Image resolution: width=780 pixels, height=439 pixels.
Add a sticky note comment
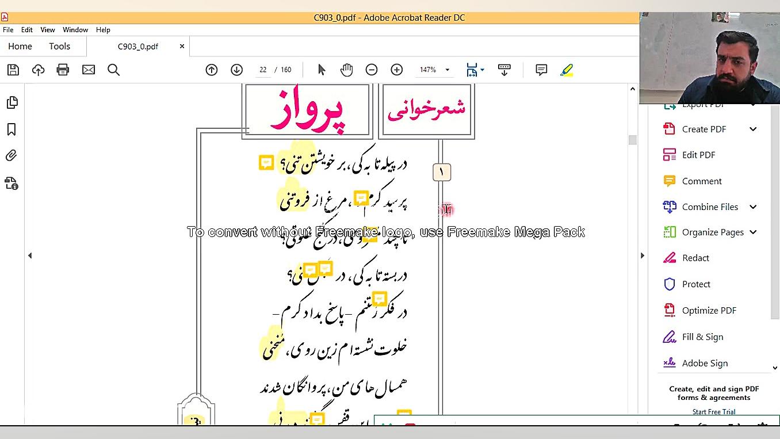pyautogui.click(x=540, y=69)
